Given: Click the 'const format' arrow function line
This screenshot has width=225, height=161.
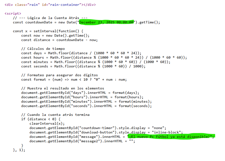Looking at the screenshot, I should [74, 80].
